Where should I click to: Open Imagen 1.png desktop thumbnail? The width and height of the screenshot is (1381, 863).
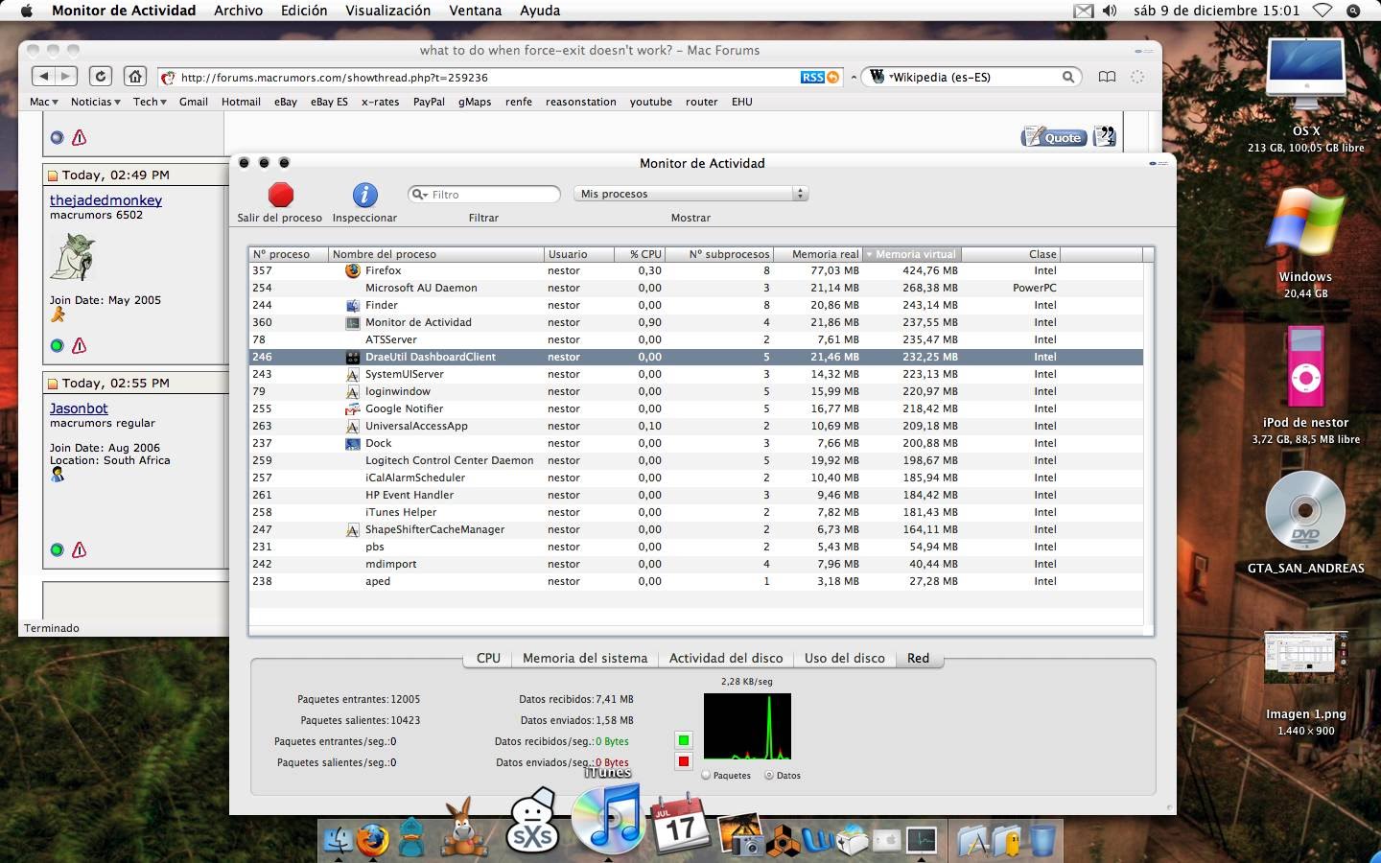click(1305, 656)
